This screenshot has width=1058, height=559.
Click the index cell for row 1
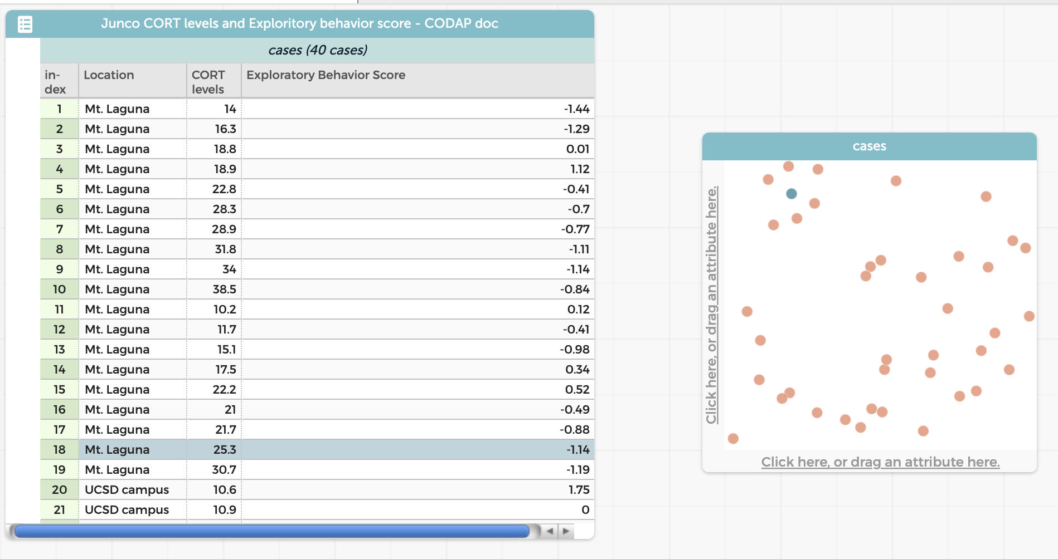coord(58,109)
